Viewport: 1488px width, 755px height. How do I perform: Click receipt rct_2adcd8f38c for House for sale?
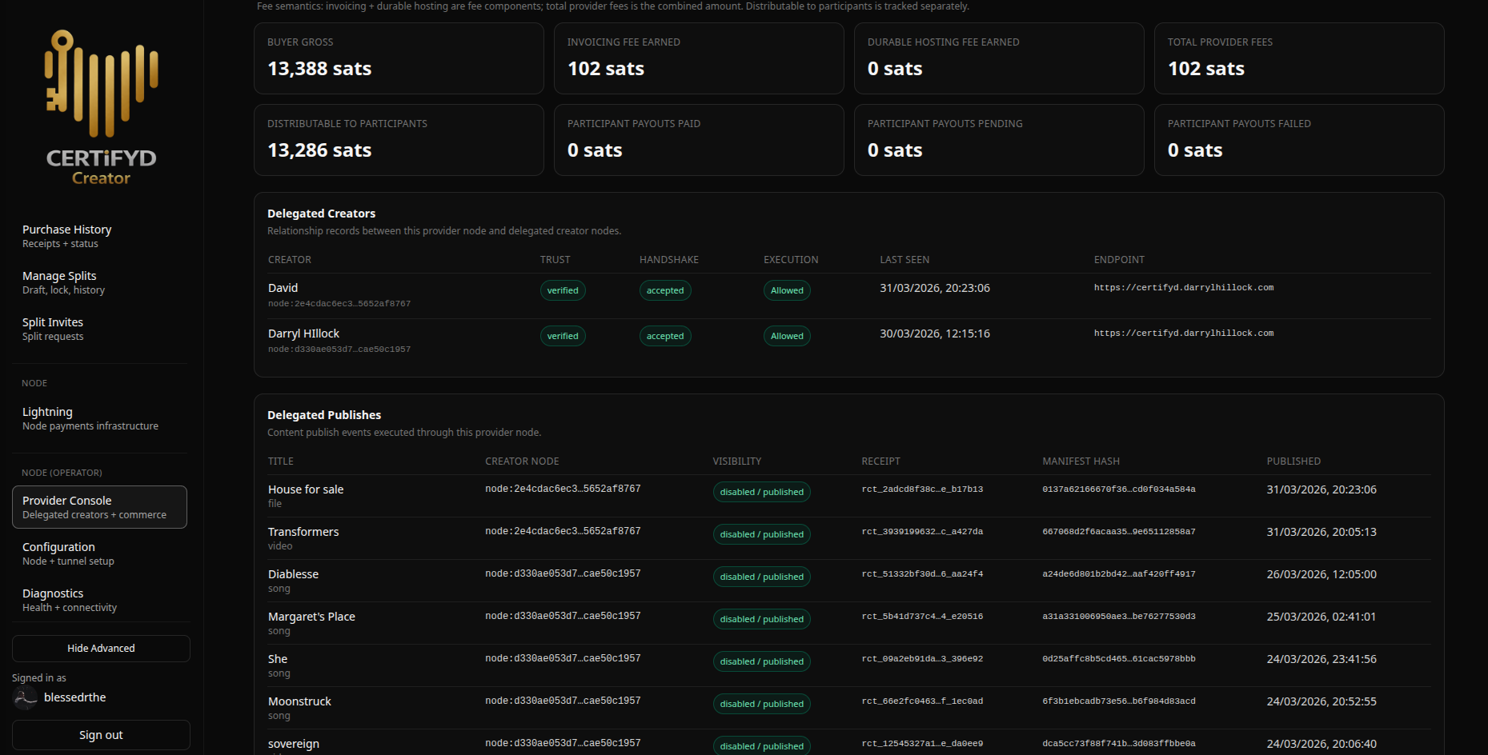pos(922,489)
